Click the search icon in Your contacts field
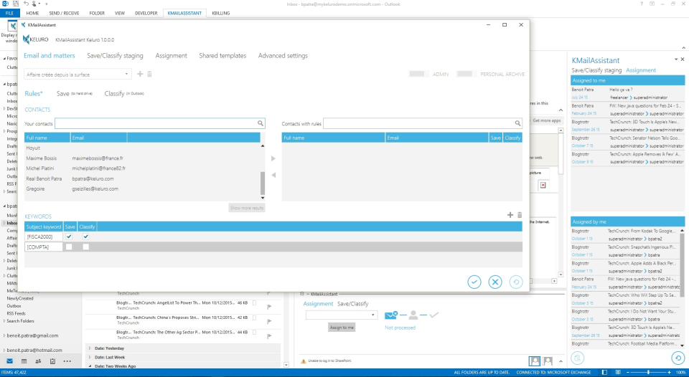689x377 pixels. coord(261,124)
